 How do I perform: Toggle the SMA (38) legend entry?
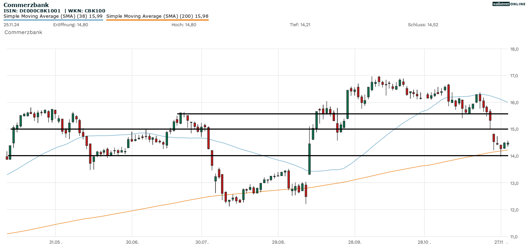pyautogui.click(x=53, y=16)
